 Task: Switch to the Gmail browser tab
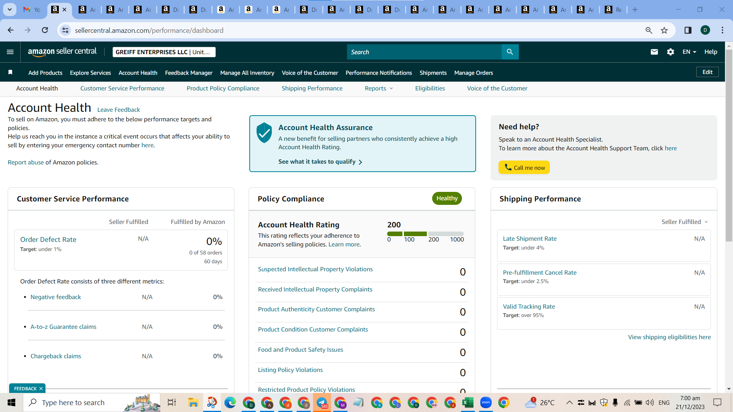(32, 10)
